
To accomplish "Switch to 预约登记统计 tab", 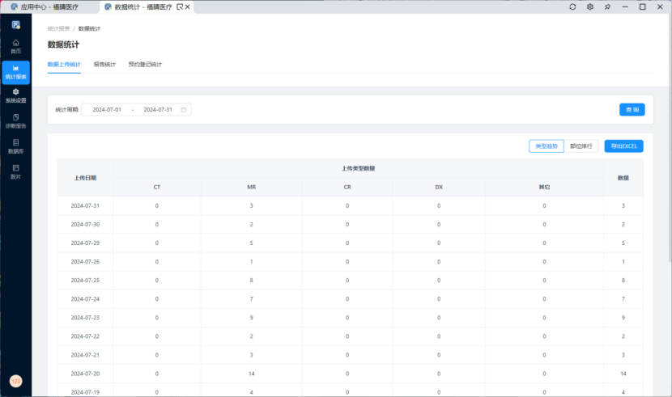I will [x=145, y=65].
